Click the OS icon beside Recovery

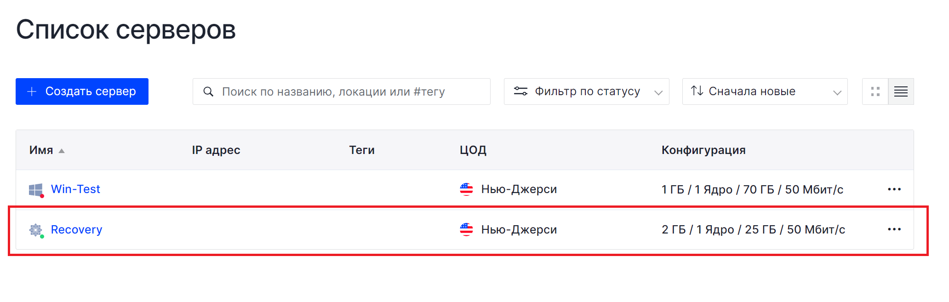[36, 230]
